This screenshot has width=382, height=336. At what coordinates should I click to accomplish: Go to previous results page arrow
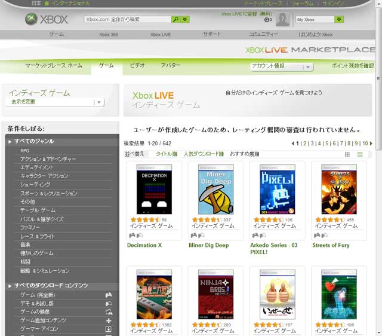pyautogui.click(x=293, y=143)
